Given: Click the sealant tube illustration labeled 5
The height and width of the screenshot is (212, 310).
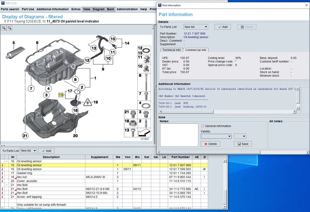Looking at the screenshot, I should click(15, 53).
